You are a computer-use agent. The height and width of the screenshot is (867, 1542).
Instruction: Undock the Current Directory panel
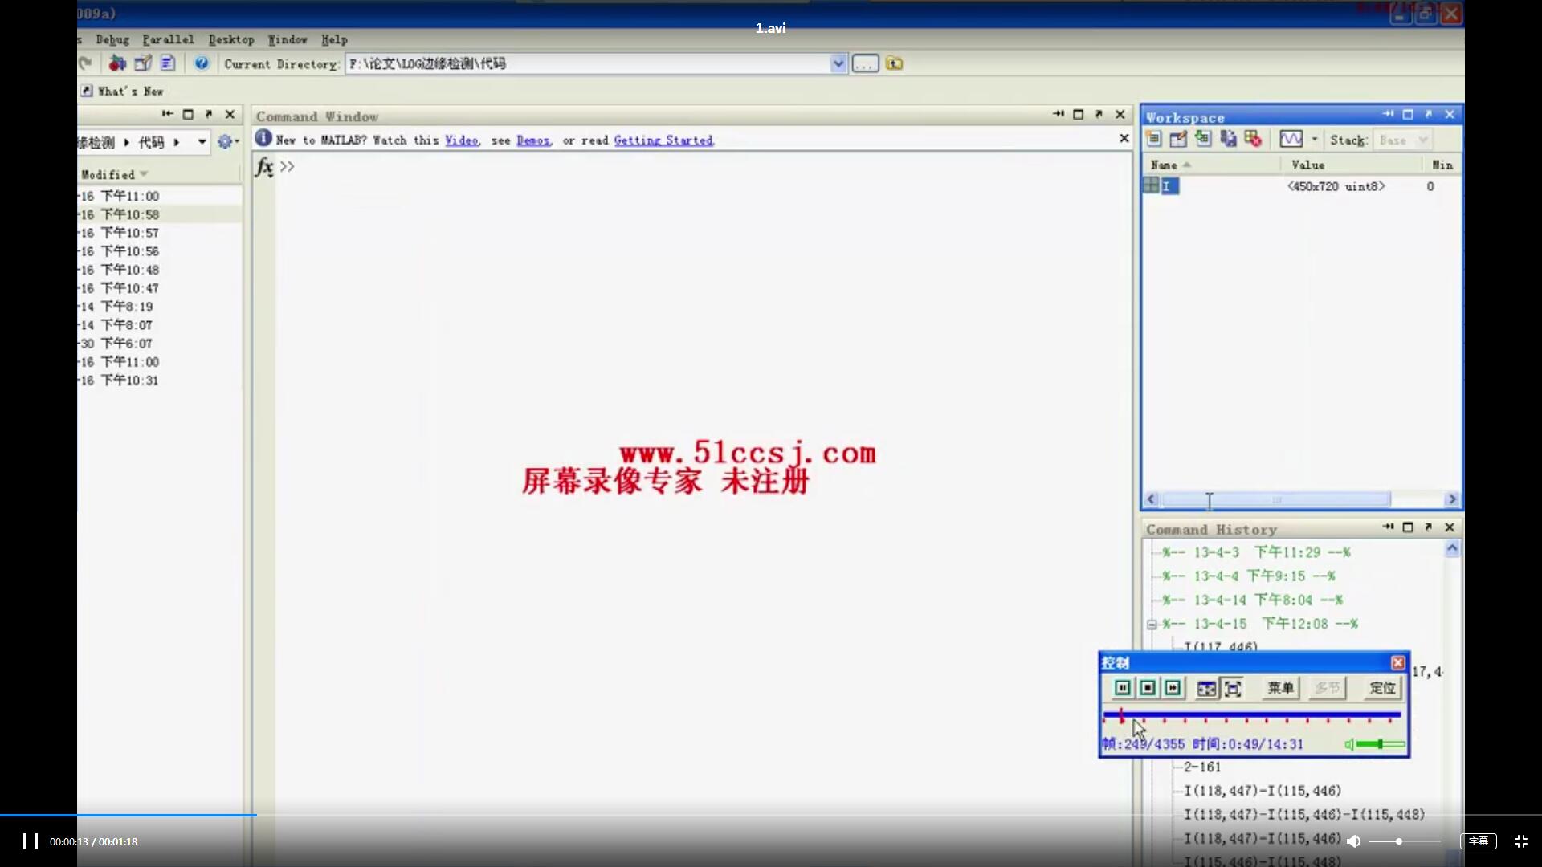[209, 114]
